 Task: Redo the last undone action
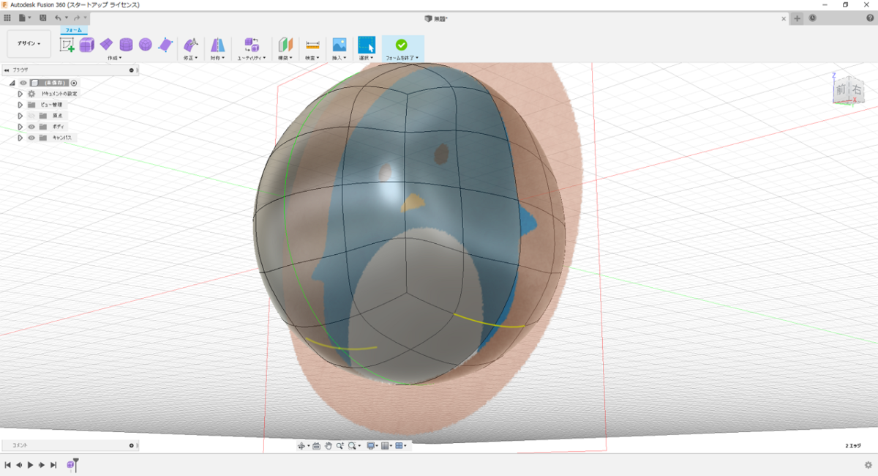[x=76, y=18]
